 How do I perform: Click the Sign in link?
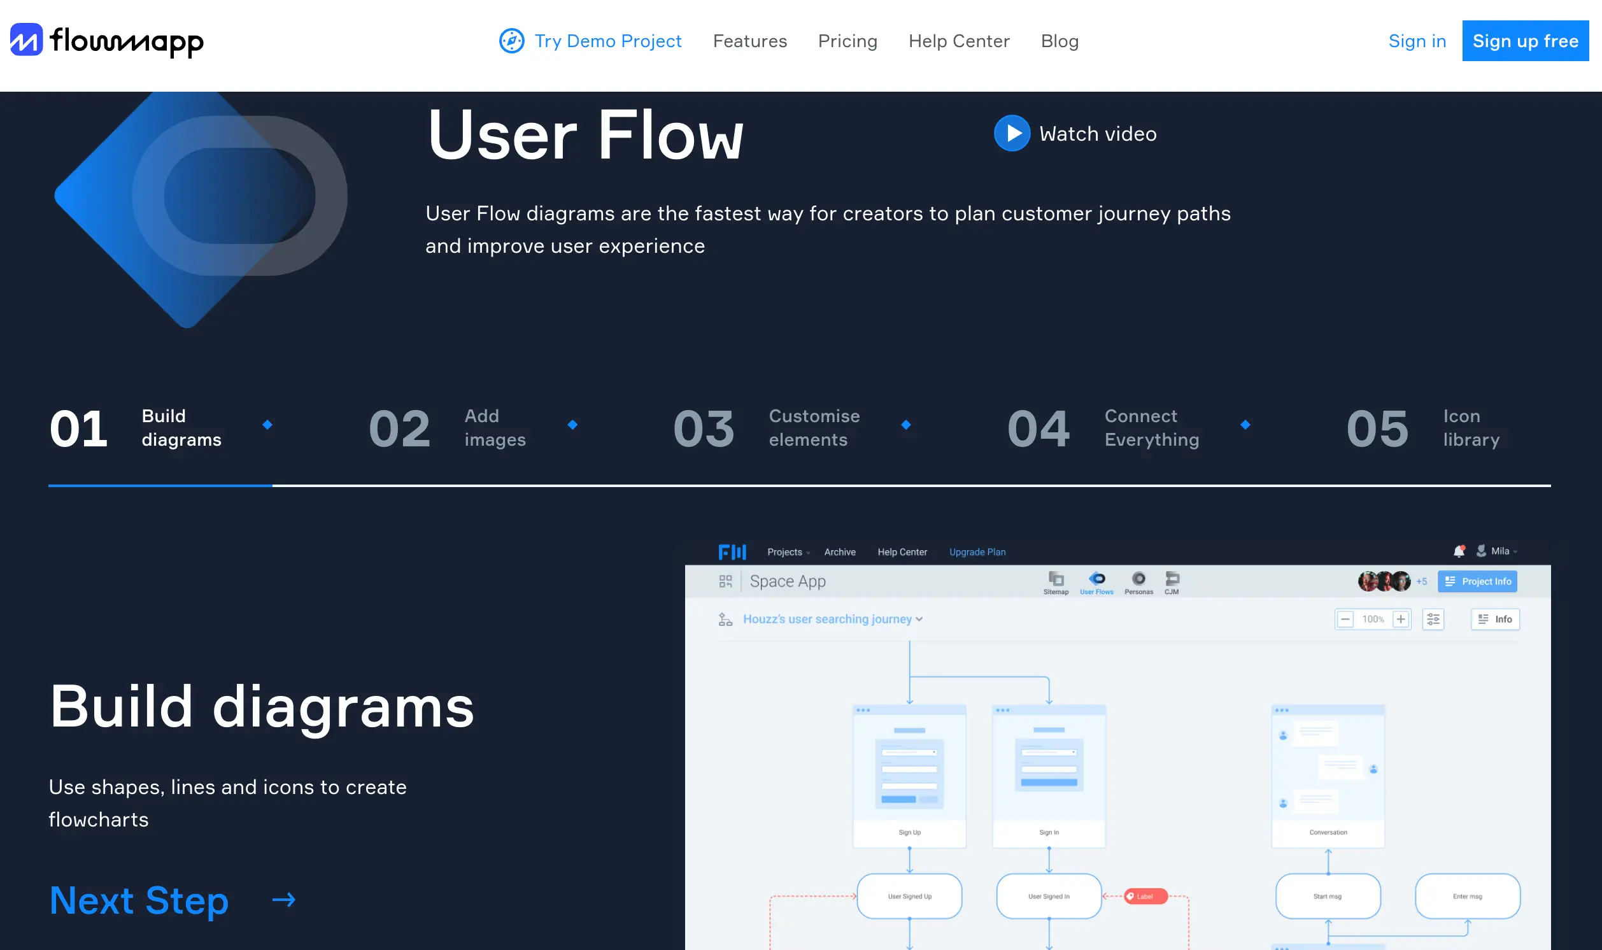tap(1416, 41)
